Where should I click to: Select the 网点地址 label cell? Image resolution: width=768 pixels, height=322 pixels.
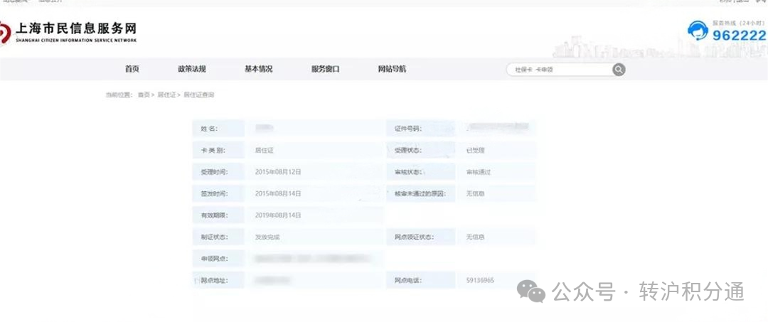click(218, 280)
